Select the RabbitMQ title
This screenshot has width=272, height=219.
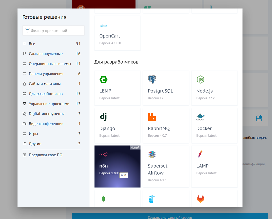point(159,128)
